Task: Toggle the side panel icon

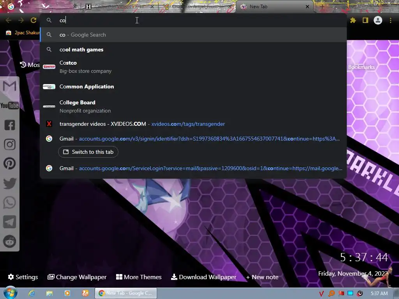Action: (x=365, y=20)
